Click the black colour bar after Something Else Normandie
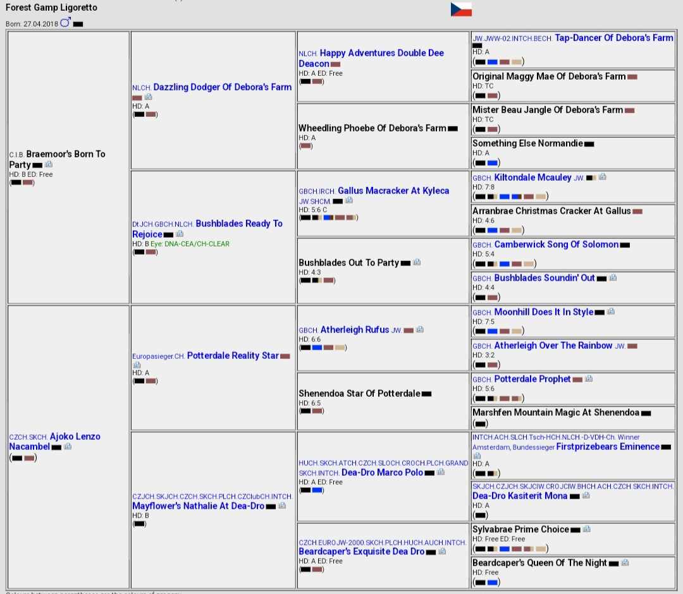 (589, 144)
